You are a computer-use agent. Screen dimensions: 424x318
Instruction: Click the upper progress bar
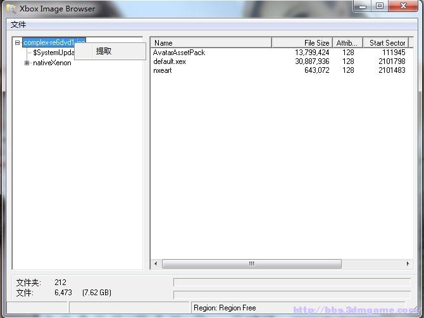pyautogui.click(x=291, y=282)
